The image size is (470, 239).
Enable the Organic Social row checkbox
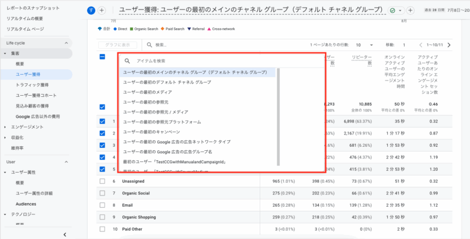tap(102, 193)
